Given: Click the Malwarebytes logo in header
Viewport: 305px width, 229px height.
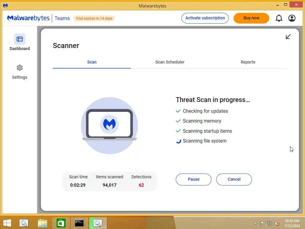Looking at the screenshot, I should (28, 18).
